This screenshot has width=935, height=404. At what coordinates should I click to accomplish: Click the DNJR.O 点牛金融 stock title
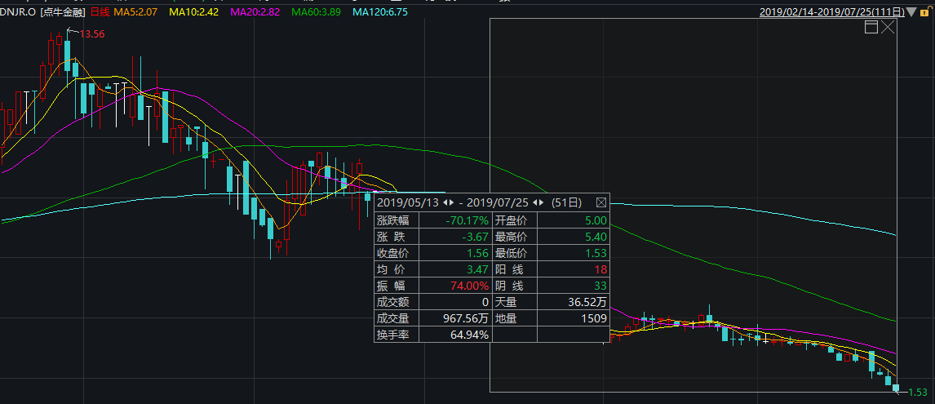tap(43, 12)
